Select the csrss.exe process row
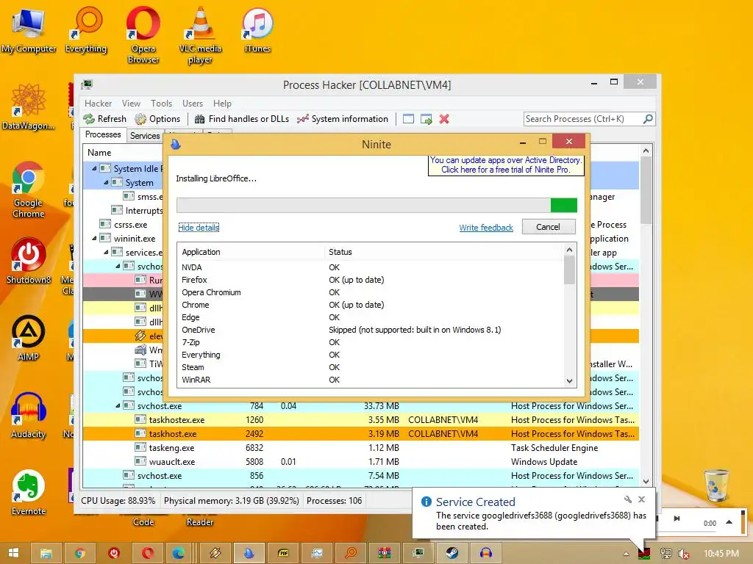This screenshot has height=564, width=753. coord(124,225)
